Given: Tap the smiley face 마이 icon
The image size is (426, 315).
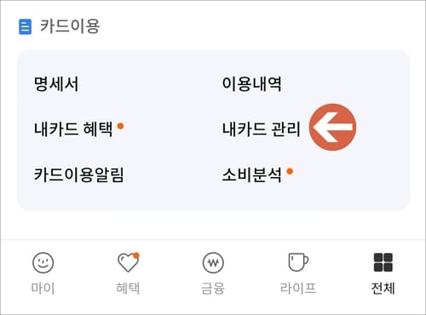Looking at the screenshot, I should click(43, 262).
